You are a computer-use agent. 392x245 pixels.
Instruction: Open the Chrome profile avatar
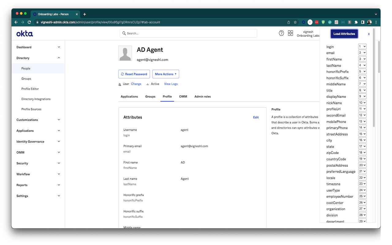click(369, 22)
